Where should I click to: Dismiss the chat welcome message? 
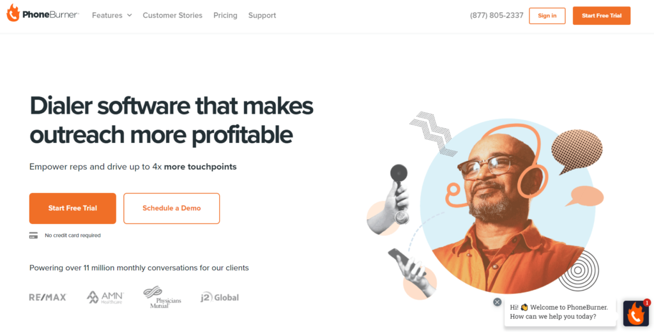[x=497, y=302]
